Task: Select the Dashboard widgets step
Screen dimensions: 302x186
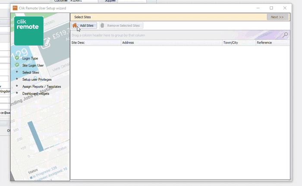Action: (x=36, y=94)
